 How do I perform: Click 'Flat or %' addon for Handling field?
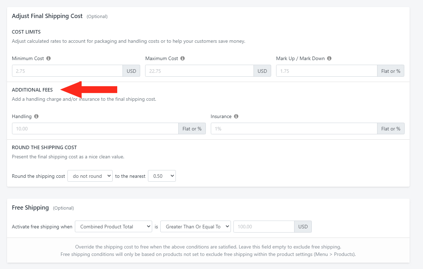coord(192,129)
